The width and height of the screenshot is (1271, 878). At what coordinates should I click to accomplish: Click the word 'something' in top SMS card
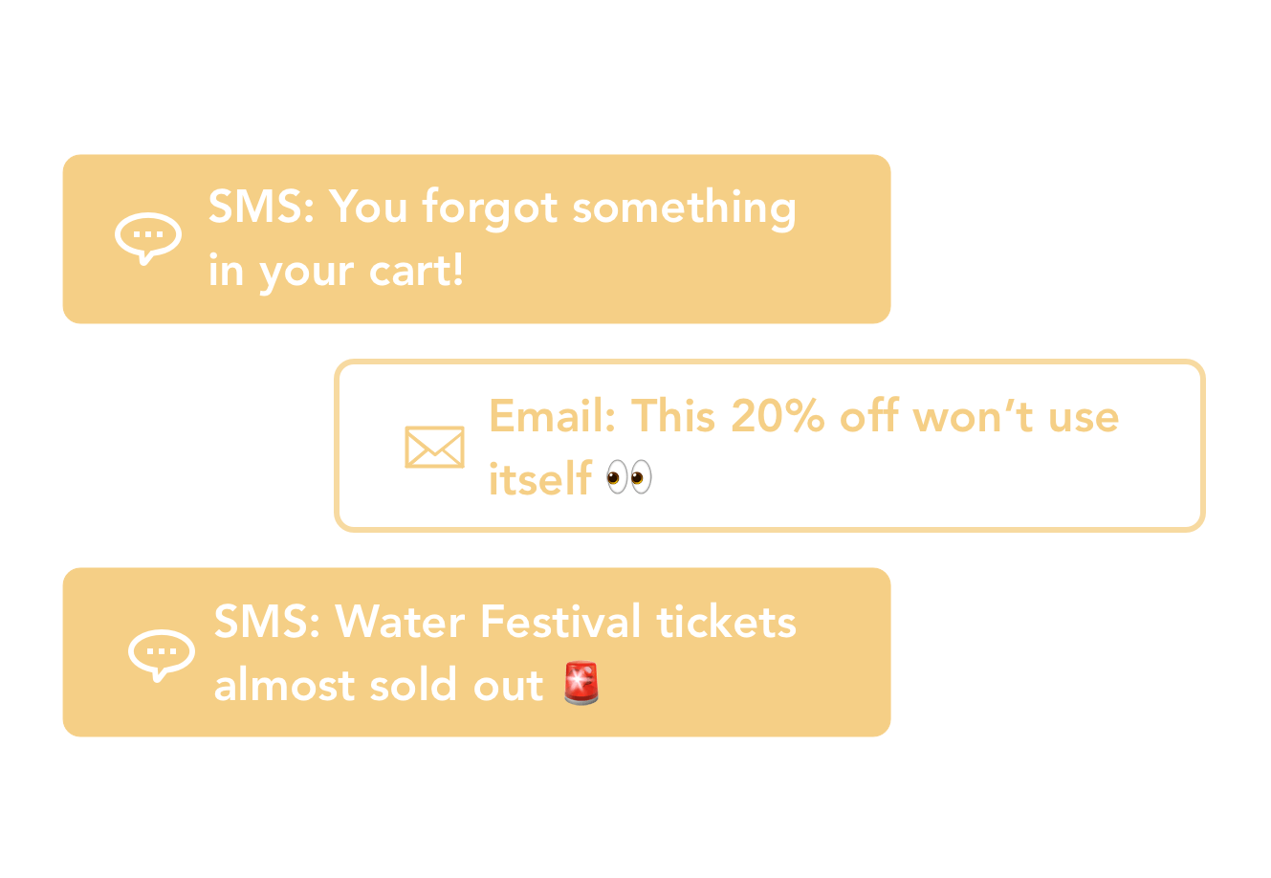coord(684,209)
